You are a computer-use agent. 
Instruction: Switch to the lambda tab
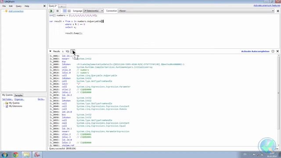(63, 51)
